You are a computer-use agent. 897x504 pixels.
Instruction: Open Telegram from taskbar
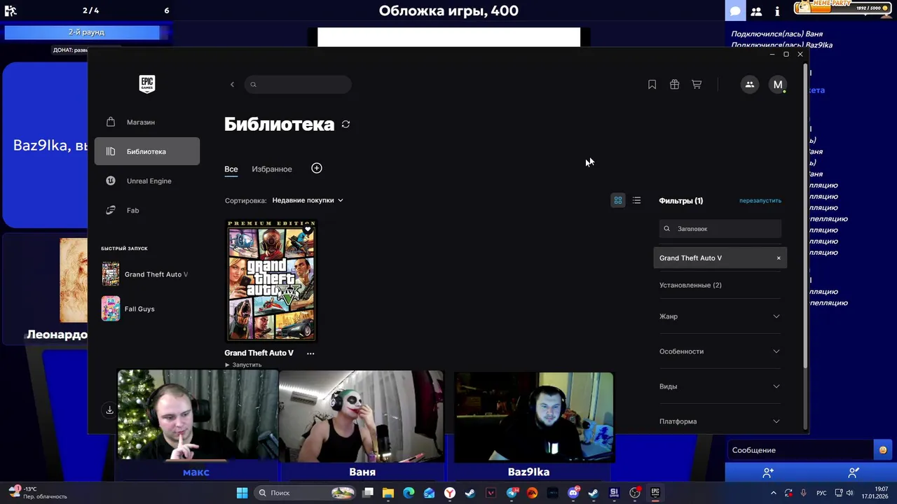pos(512,493)
